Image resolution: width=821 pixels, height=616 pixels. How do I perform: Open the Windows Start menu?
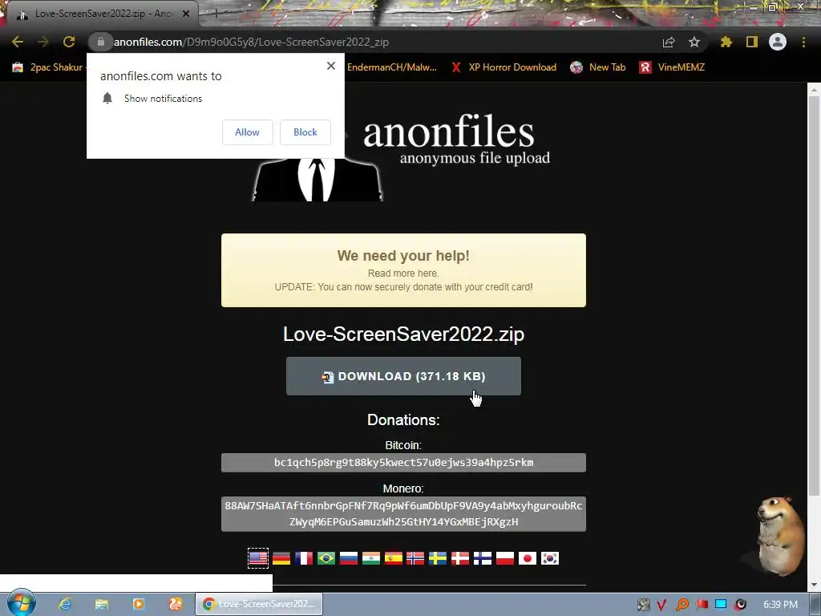point(21,603)
